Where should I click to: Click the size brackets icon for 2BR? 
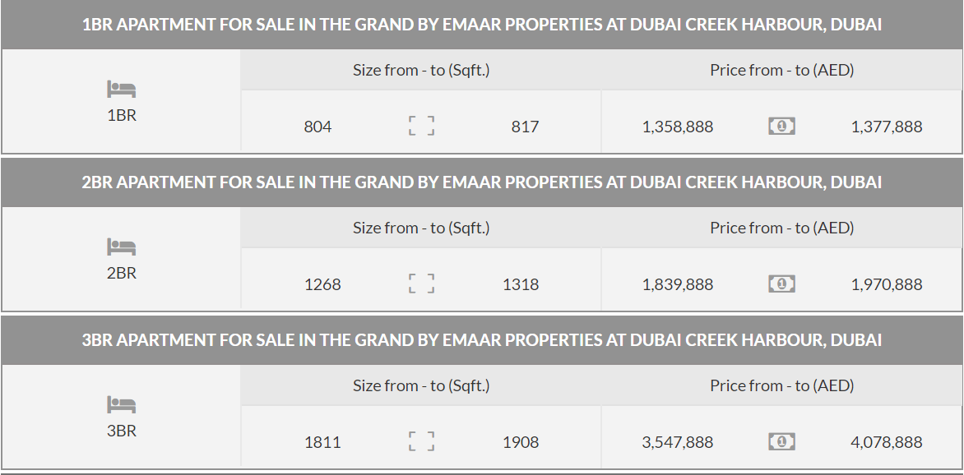[x=421, y=284]
